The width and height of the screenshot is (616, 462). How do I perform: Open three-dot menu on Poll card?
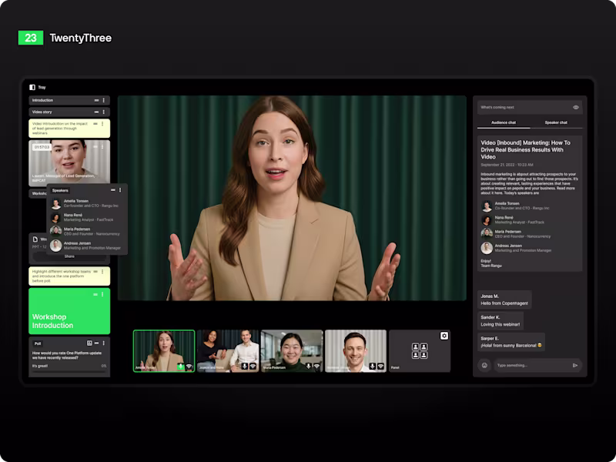(104, 343)
